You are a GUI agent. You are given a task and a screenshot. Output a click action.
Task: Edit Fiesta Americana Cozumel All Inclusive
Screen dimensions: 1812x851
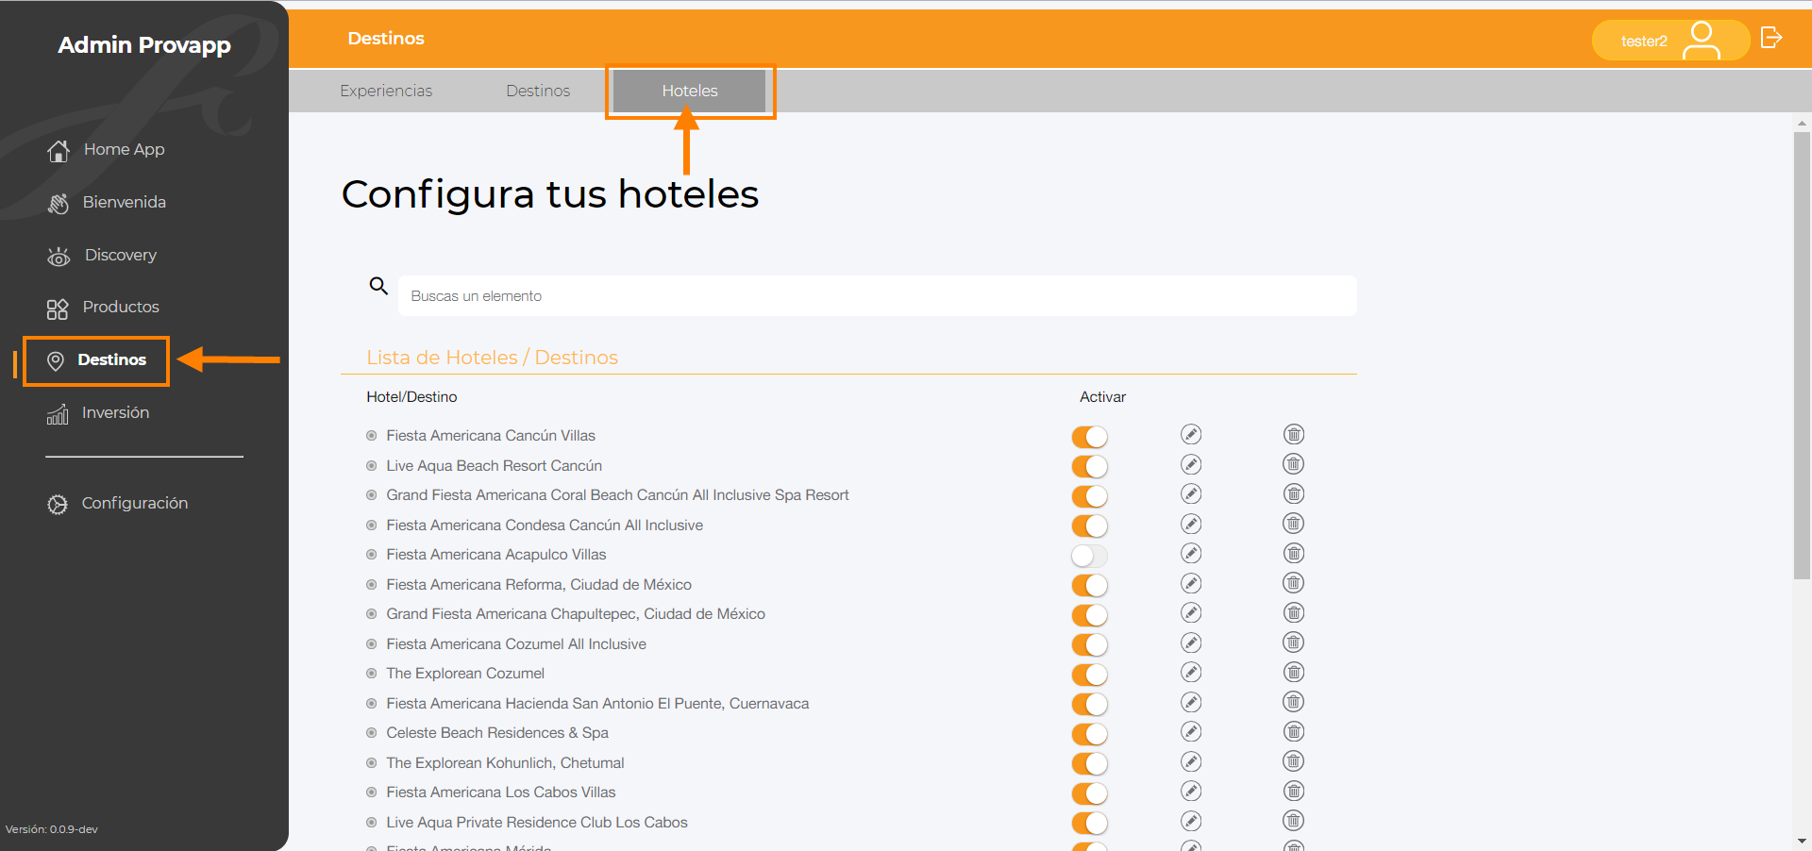click(1191, 642)
